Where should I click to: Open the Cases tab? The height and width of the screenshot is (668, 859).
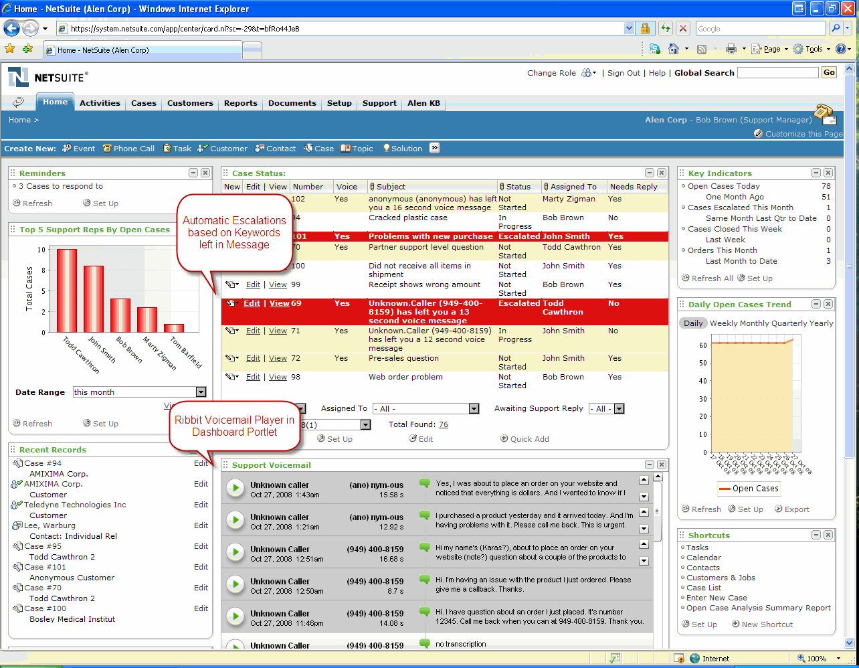click(144, 103)
